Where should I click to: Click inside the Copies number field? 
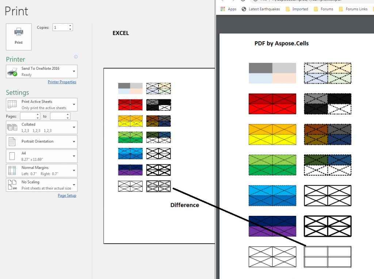pos(61,27)
